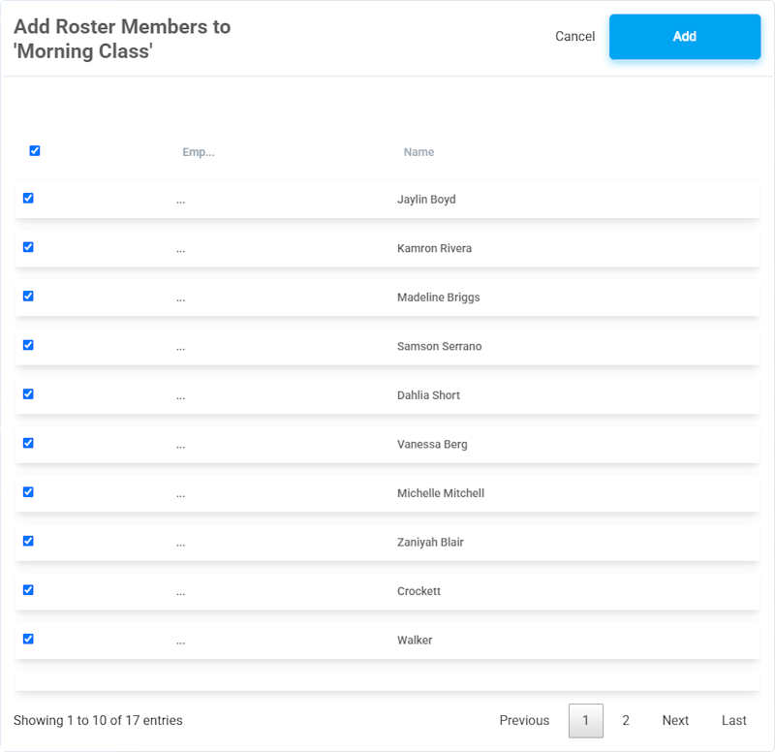Screen dimensions: 775x752
Task: Uncheck the Crockett row checkbox
Action: [x=28, y=590]
